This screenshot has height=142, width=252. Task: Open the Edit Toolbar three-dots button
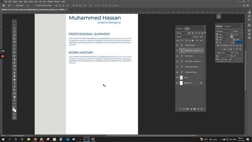15,103
